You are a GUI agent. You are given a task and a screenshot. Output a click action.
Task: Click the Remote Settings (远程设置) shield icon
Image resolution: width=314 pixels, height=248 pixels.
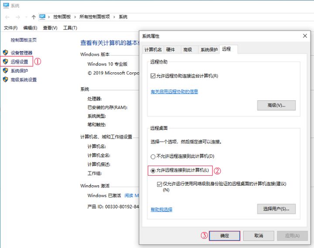[x=5, y=62]
